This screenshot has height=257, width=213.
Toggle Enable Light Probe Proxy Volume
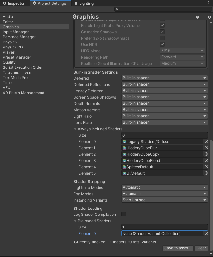pos(162,25)
